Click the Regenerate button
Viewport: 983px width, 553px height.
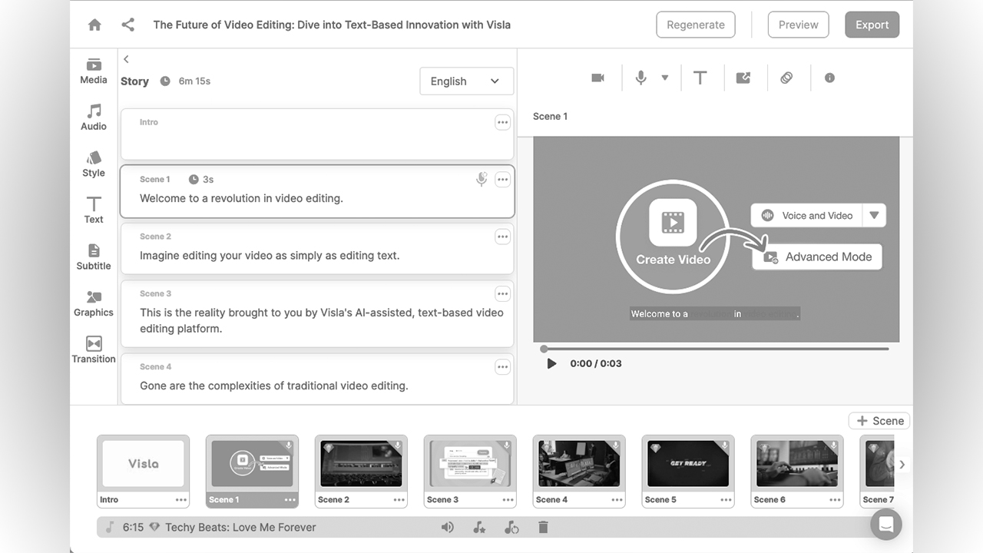[x=696, y=25]
